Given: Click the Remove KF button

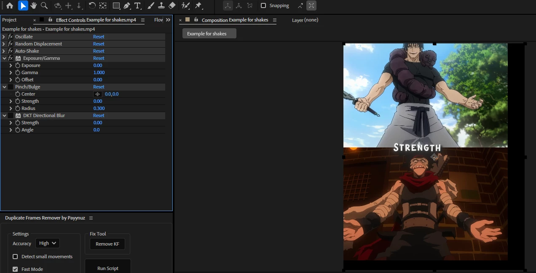Looking at the screenshot, I should [x=107, y=244].
